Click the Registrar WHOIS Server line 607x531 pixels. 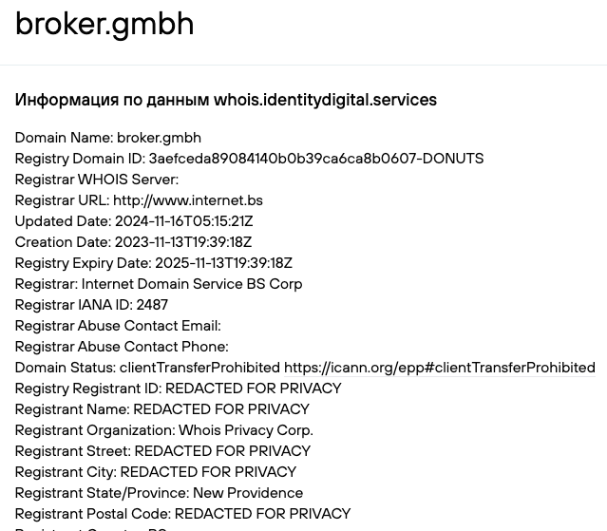pyautogui.click(x=97, y=180)
